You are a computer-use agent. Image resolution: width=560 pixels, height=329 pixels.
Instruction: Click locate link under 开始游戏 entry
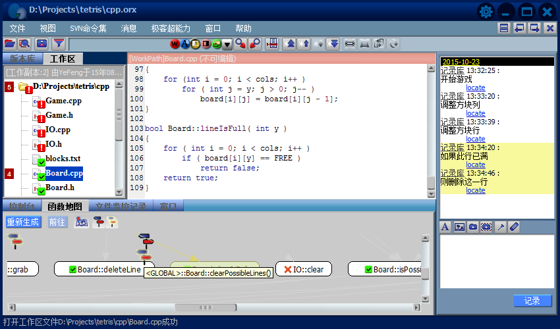pos(475,88)
